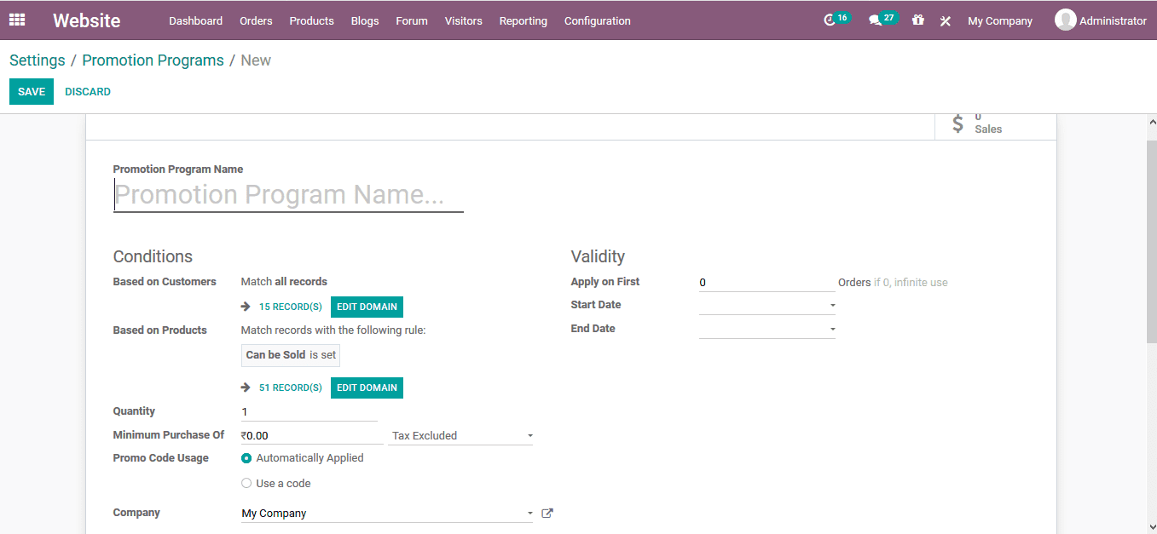Image resolution: width=1157 pixels, height=534 pixels.
Task: Click the arrow icon before 15 RECORD(S)
Action: [x=246, y=306]
